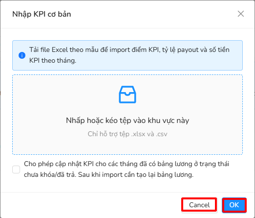This screenshot has height=218, width=255.
Task: Click empty space below upload hint text
Action: coord(127,146)
